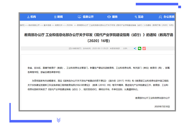The image size is (187, 125).
Task: Share article via WeChat icon
Action: coord(140,48)
